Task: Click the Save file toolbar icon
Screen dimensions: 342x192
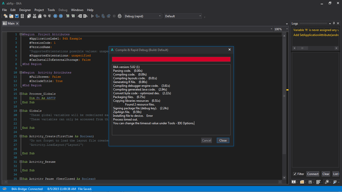Action: [x=17, y=16]
